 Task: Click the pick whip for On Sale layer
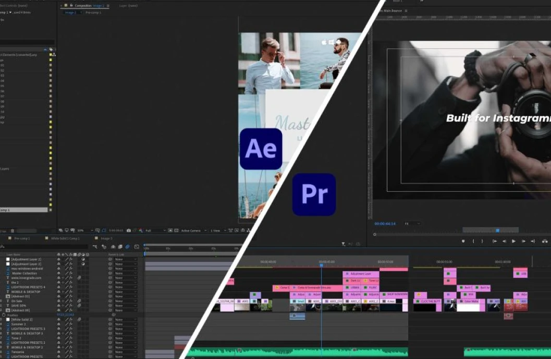click(x=111, y=301)
